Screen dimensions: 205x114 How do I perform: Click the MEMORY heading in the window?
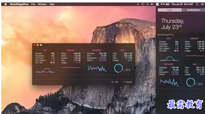tap(71, 50)
